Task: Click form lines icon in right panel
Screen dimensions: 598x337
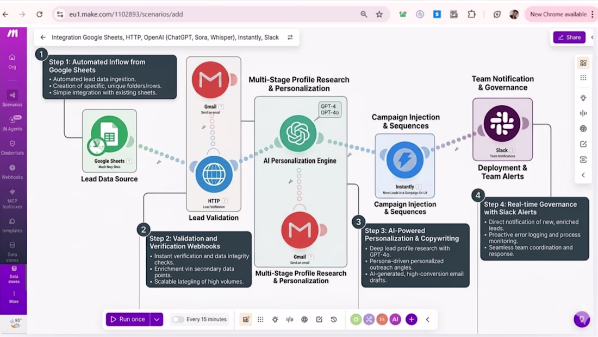Action: pos(583,160)
